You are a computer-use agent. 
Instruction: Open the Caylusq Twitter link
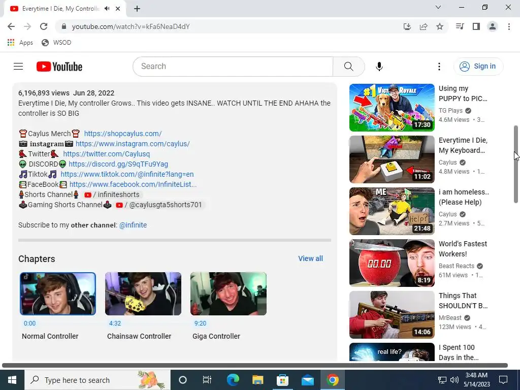[x=107, y=154]
